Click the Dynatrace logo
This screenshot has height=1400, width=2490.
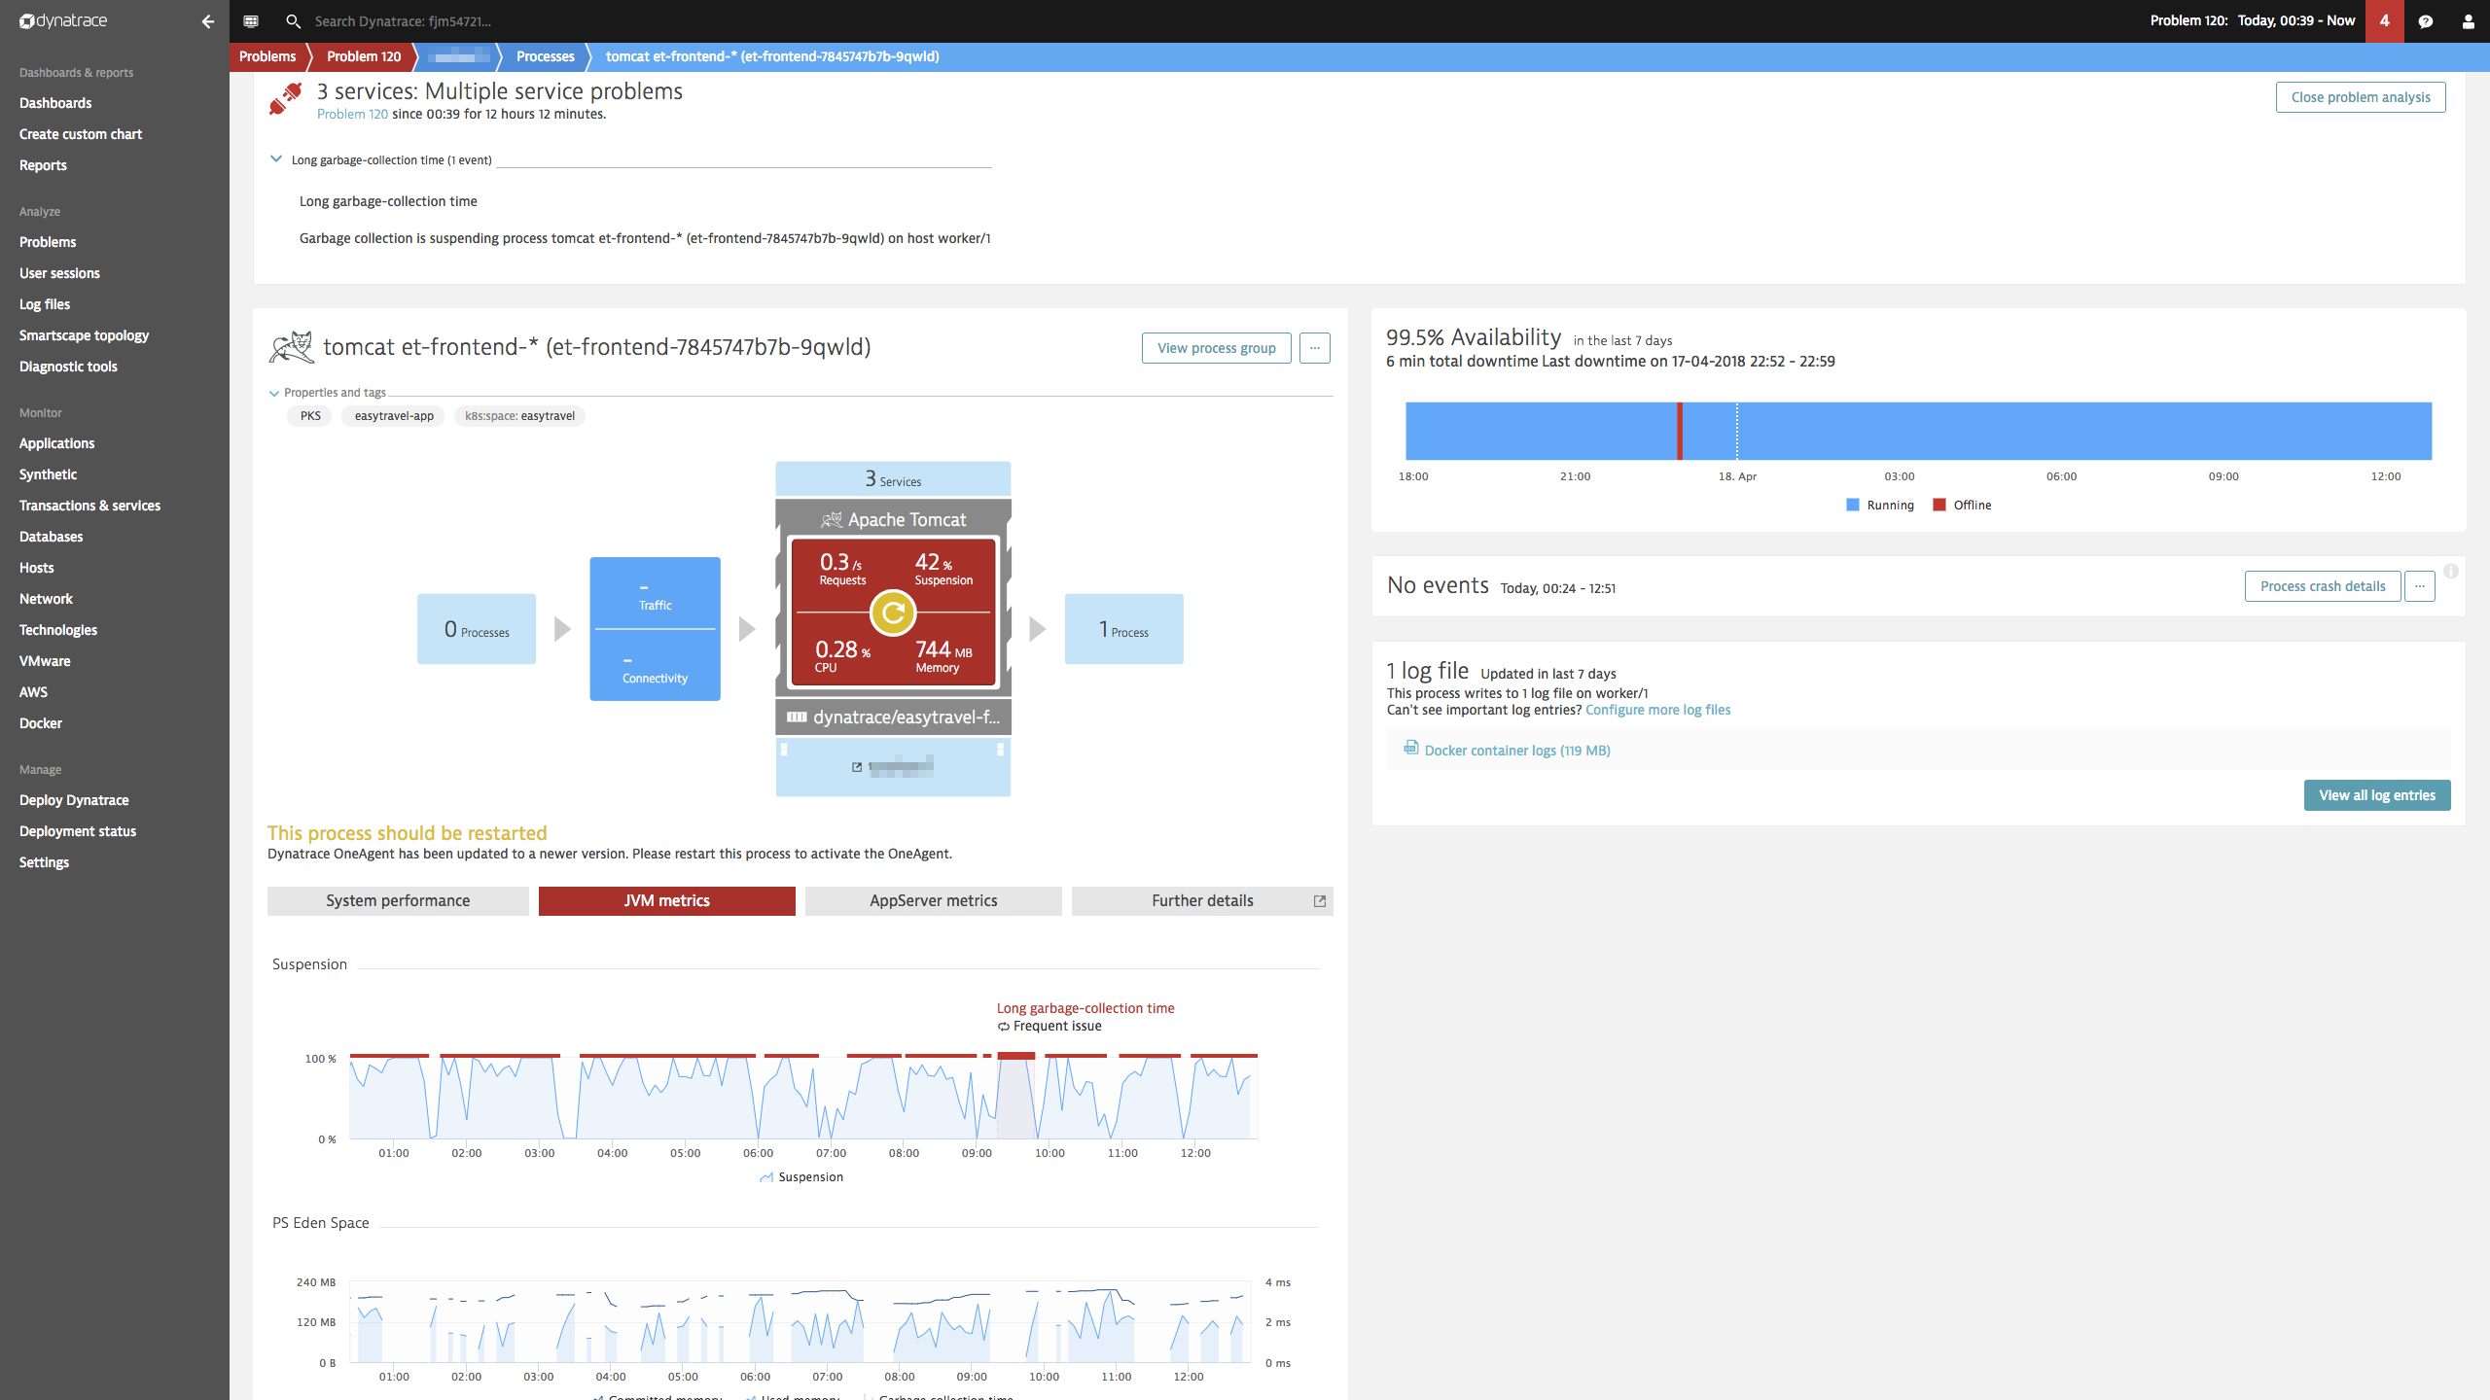[63, 20]
